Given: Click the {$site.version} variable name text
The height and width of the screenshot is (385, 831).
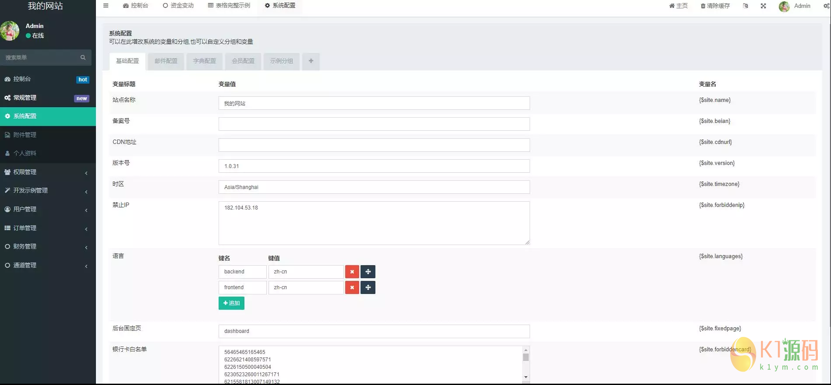Looking at the screenshot, I should [717, 163].
